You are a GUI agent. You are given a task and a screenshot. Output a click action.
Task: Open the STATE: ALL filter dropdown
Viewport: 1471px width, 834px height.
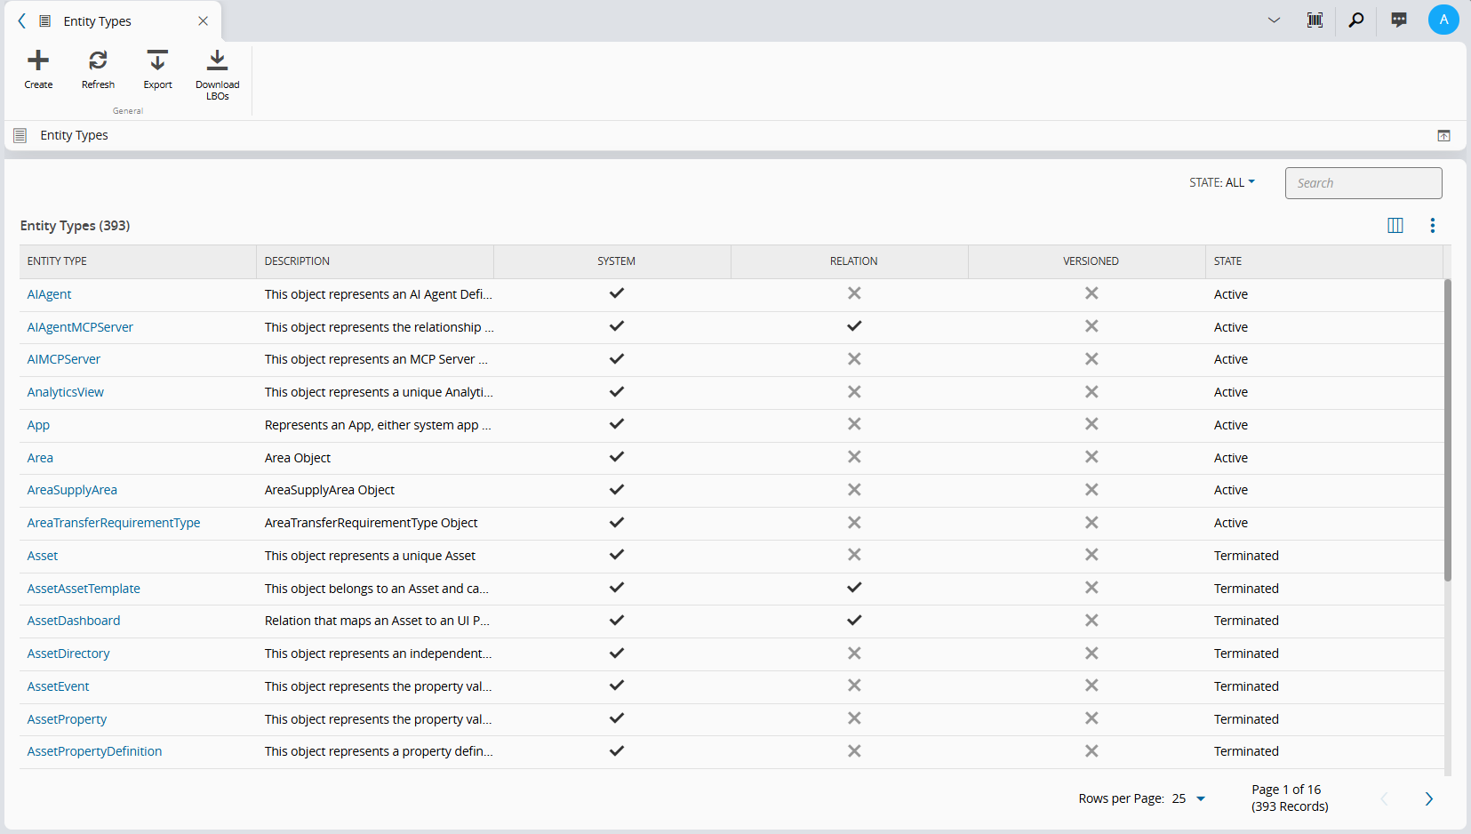click(x=1222, y=182)
